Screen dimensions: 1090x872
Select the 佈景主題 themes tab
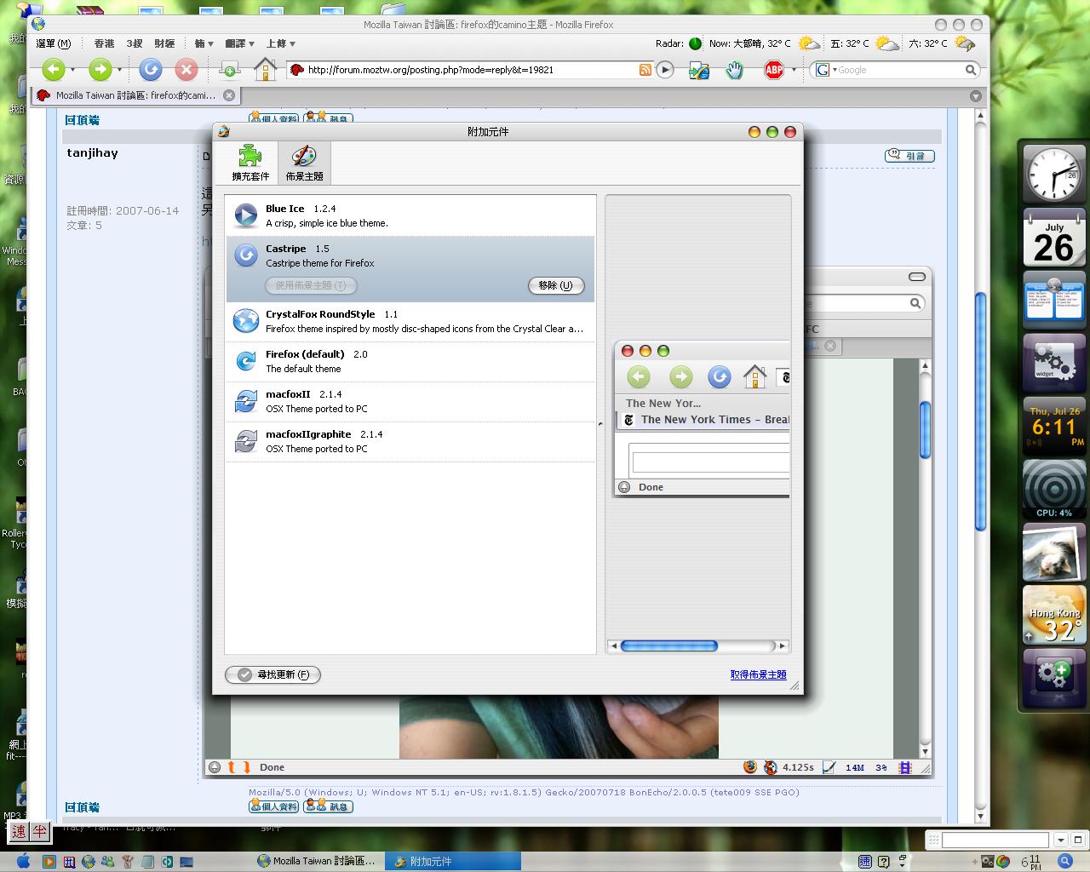(304, 163)
